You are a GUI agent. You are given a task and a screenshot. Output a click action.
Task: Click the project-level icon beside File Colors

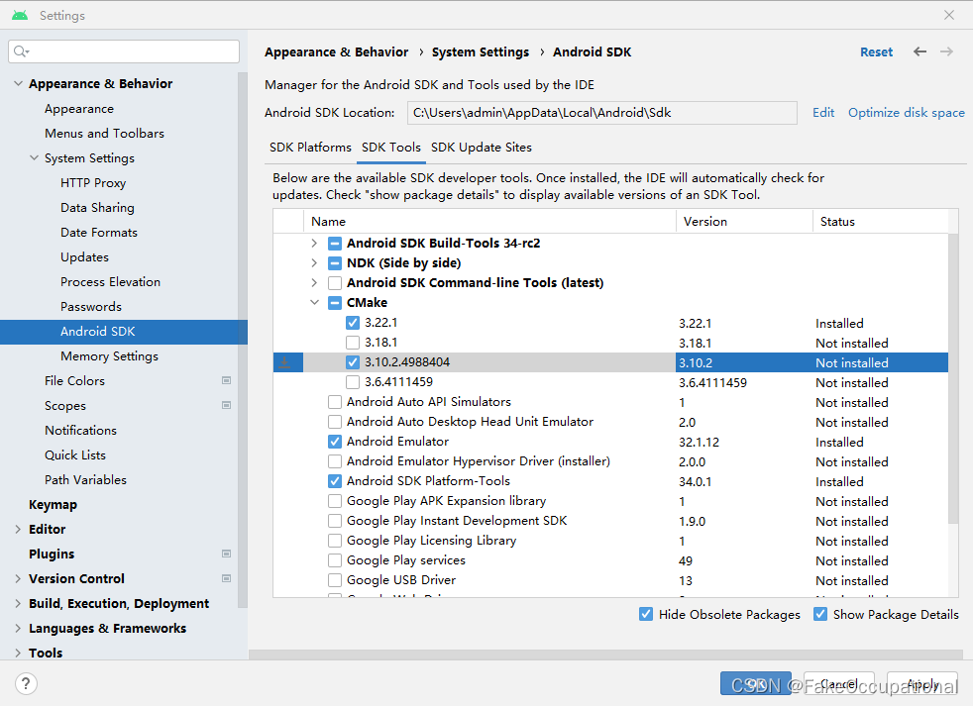(x=227, y=380)
